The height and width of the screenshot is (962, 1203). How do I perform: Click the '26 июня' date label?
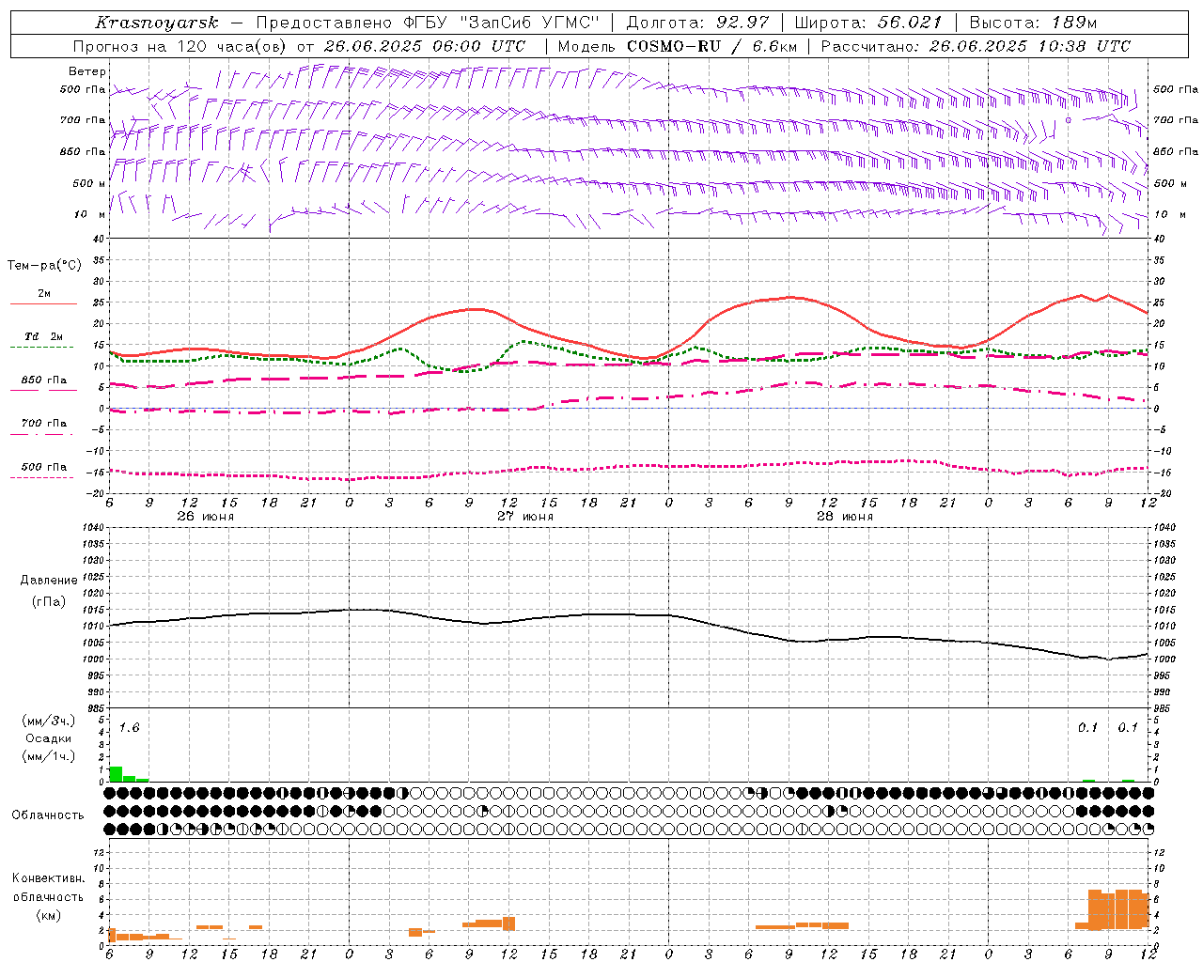click(x=206, y=517)
